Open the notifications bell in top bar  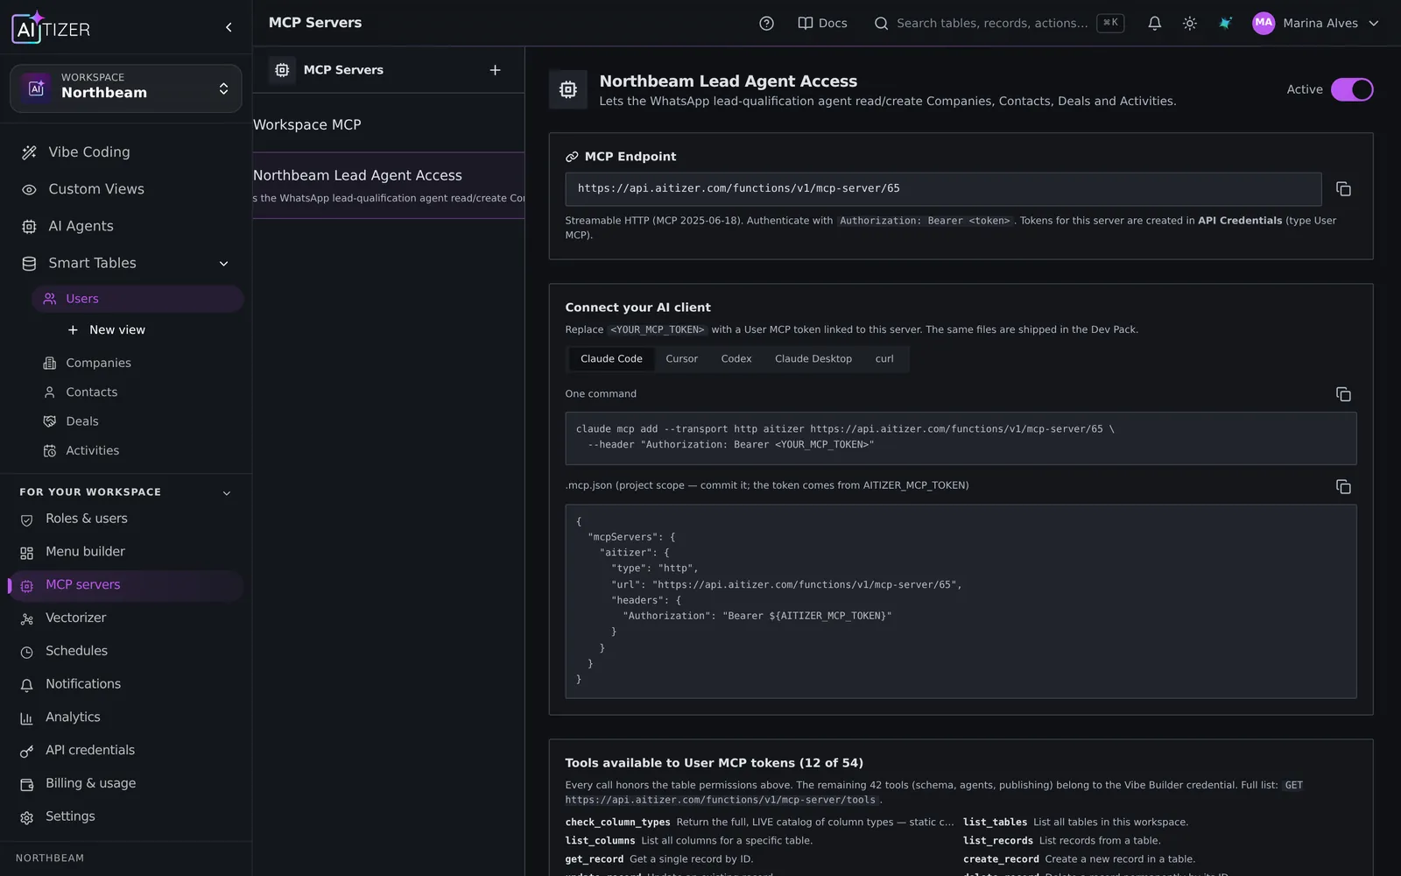tap(1154, 24)
